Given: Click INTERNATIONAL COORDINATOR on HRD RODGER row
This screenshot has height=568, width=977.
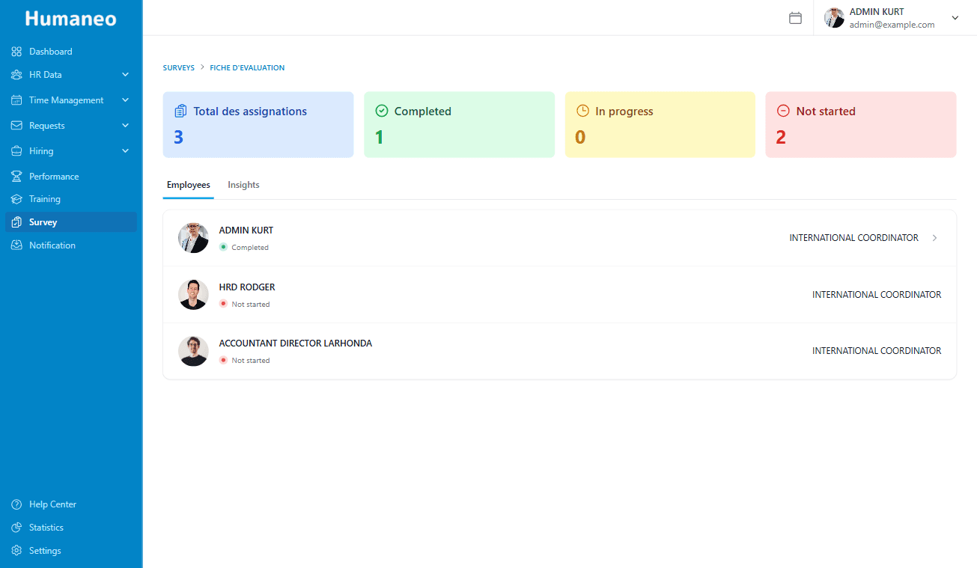Looking at the screenshot, I should [x=877, y=295].
